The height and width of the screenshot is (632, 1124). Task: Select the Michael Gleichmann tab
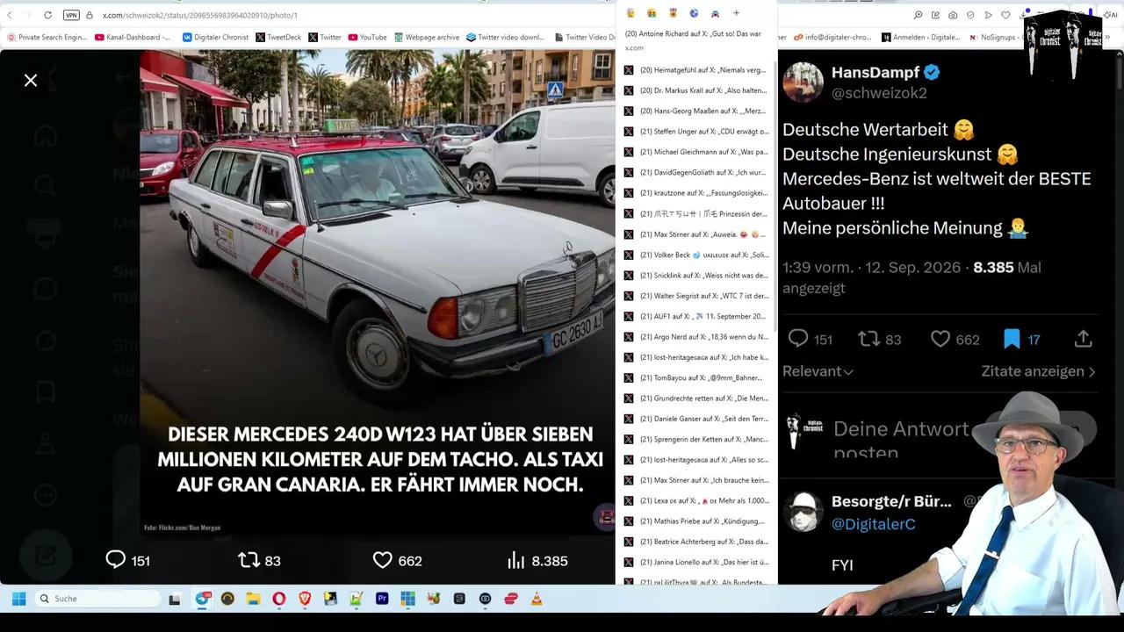695,152
